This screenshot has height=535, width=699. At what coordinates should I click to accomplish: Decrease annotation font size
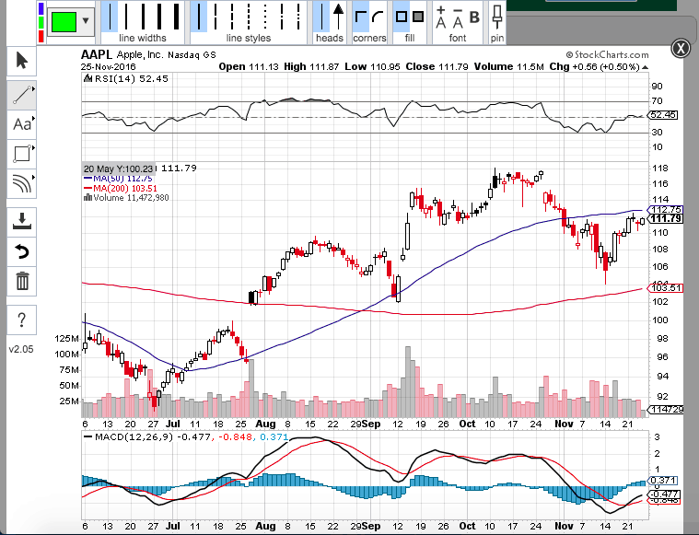[458, 17]
